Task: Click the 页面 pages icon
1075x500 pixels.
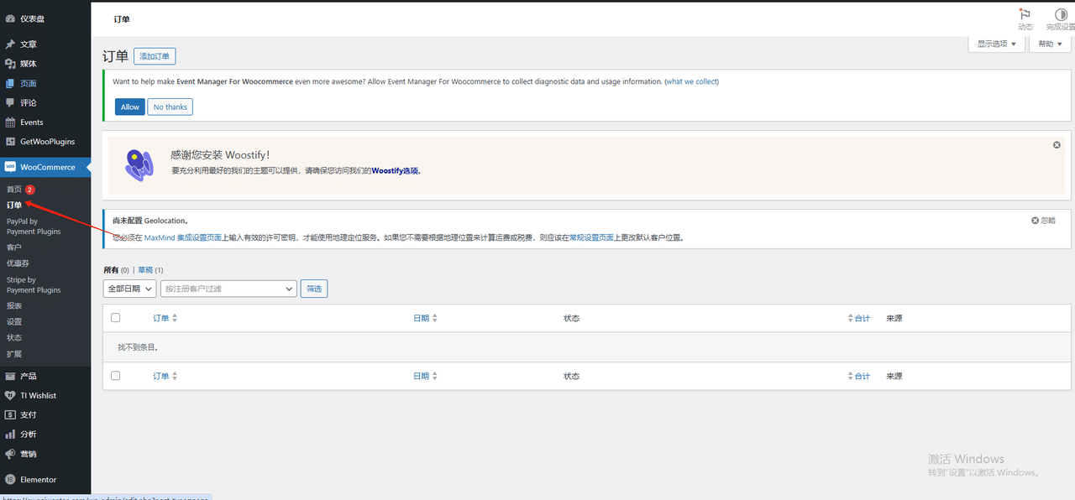Action: [10, 84]
